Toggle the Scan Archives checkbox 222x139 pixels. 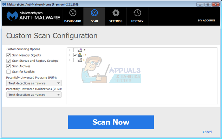pyautogui.click(x=9, y=66)
